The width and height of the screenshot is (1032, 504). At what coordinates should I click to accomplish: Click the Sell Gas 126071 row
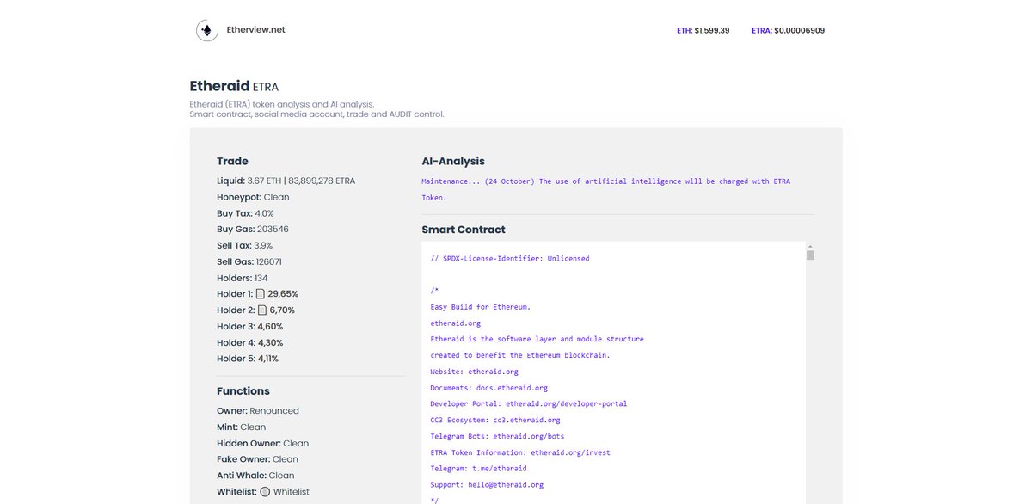[x=249, y=261]
